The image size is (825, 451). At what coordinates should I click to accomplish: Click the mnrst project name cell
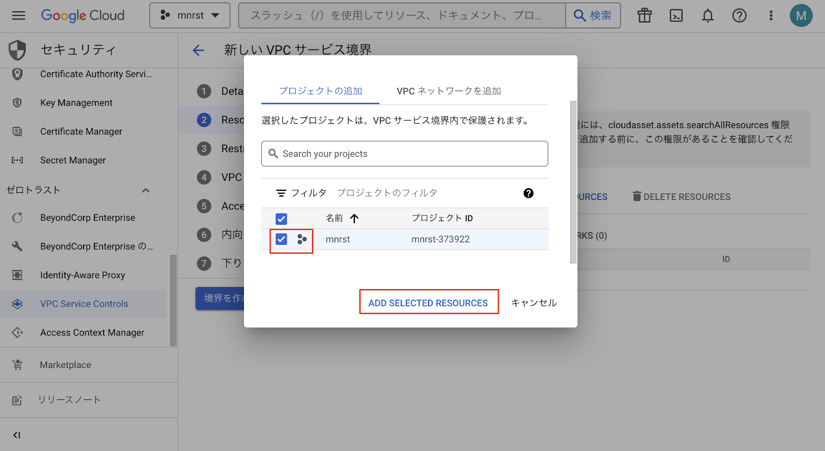338,239
